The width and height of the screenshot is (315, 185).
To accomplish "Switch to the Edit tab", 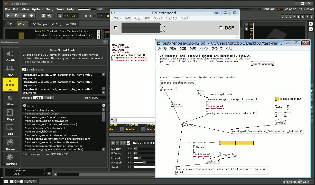I will pos(11,24).
